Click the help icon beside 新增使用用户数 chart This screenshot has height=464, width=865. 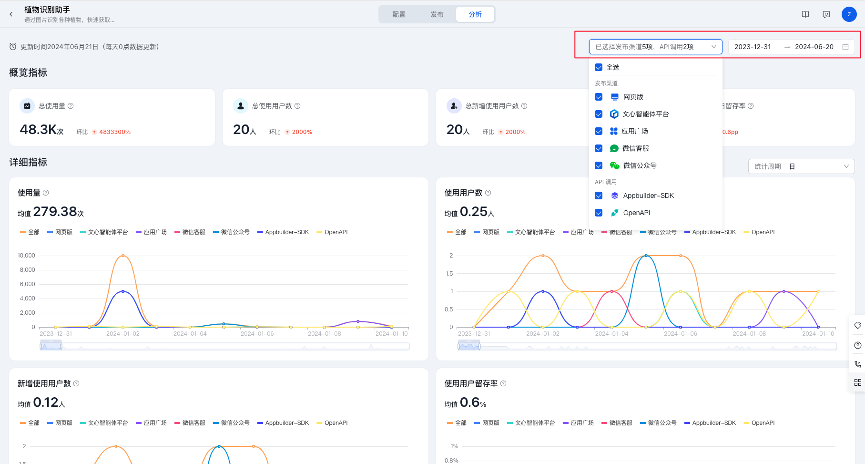(76, 383)
